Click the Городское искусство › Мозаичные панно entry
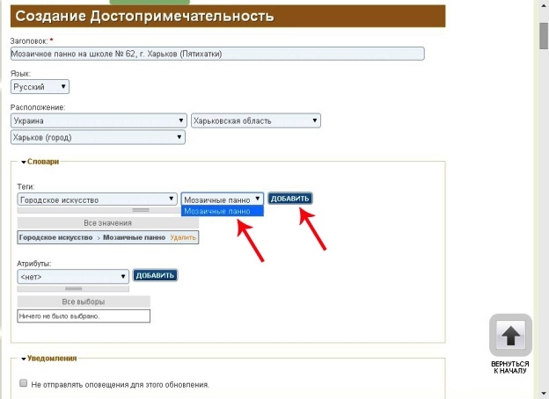 pos(92,237)
